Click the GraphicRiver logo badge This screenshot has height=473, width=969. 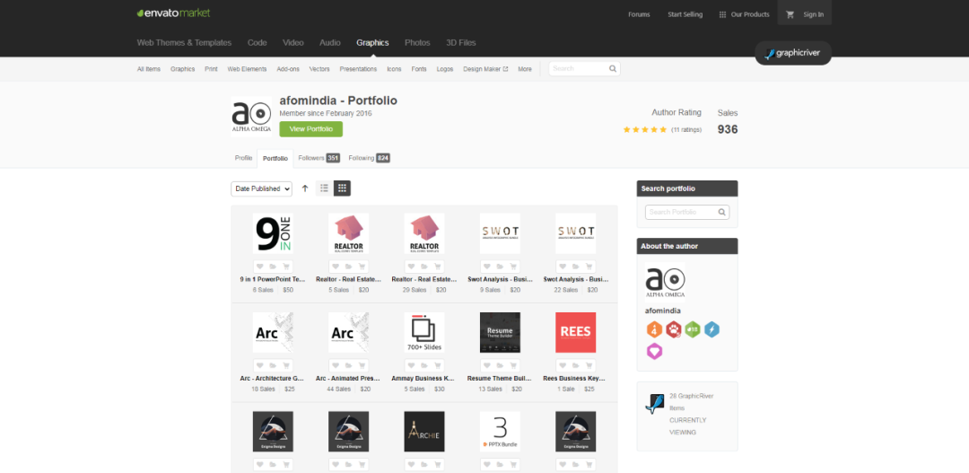coord(793,53)
